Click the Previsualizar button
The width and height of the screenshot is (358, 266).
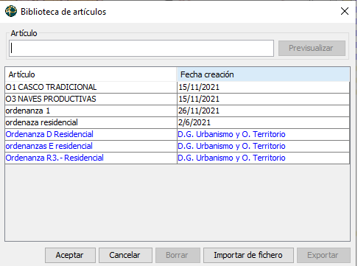click(312, 48)
